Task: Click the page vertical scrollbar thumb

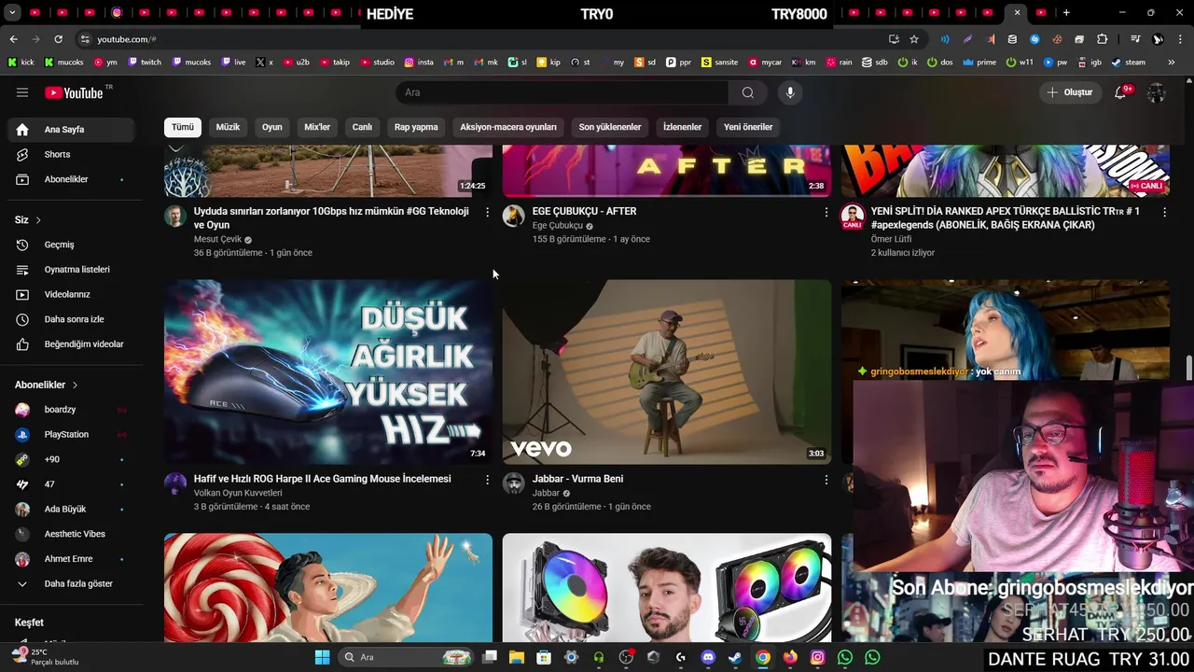Action: click(1188, 368)
